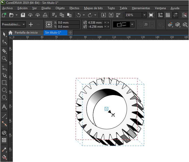Image resolution: width=189 pixels, height=162 pixels.
Task: Toggle guidelines display
Action: pyautogui.click(x=175, y=15)
